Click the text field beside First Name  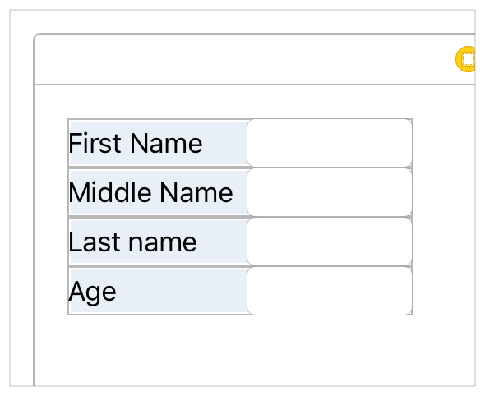coord(330,143)
